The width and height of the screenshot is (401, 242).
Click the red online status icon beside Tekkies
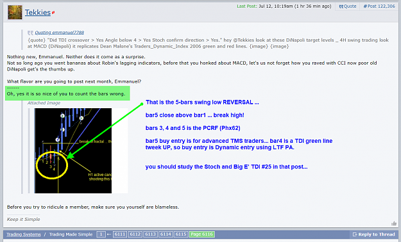pyautogui.click(x=53, y=12)
